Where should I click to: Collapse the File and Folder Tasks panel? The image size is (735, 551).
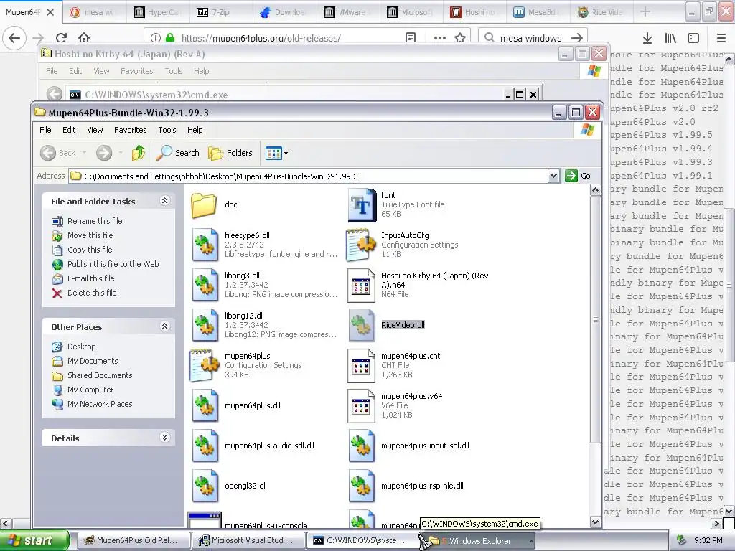(164, 201)
